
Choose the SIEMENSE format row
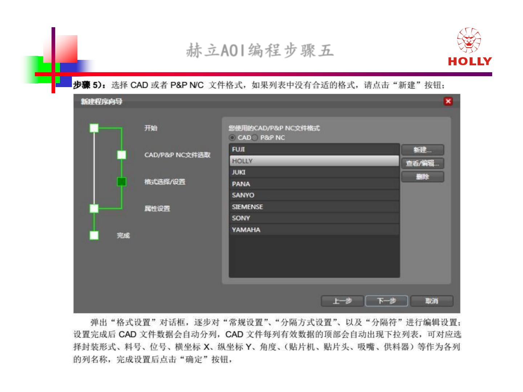click(x=314, y=207)
